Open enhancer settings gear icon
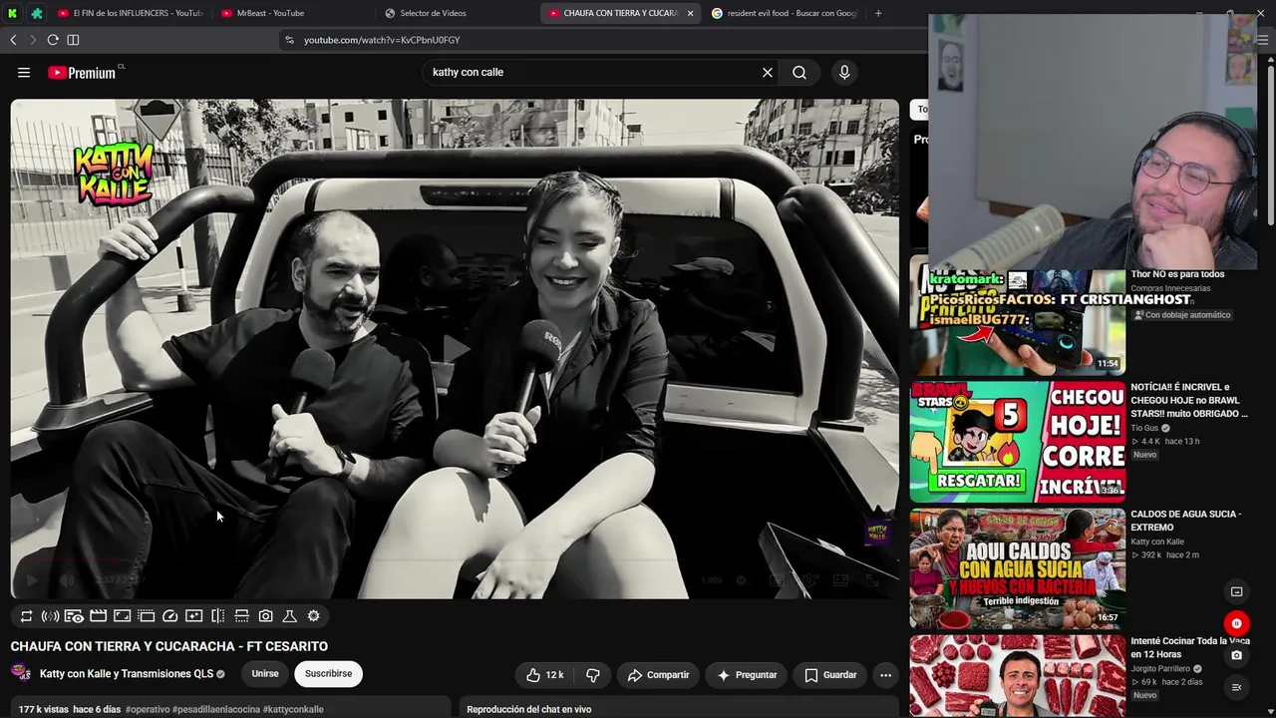 click(x=313, y=616)
